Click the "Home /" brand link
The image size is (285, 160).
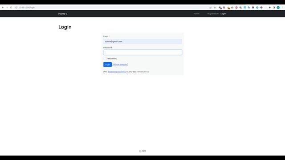63,14
